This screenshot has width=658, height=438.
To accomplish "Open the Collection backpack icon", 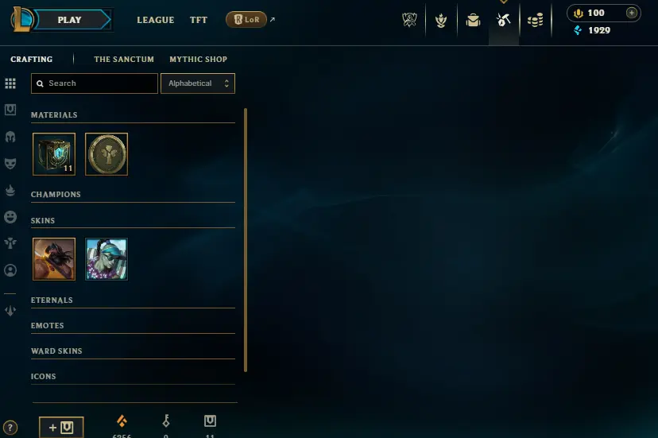I will (x=473, y=20).
